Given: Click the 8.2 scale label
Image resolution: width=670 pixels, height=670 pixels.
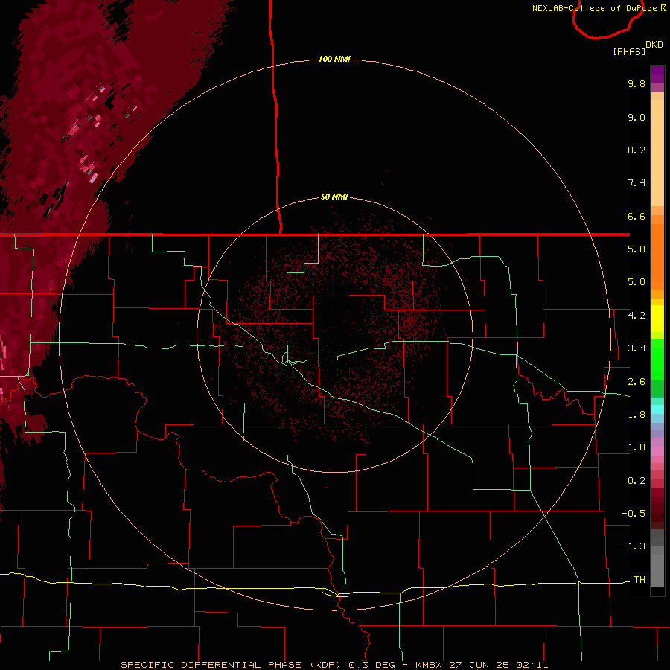Looking at the screenshot, I should tap(636, 150).
